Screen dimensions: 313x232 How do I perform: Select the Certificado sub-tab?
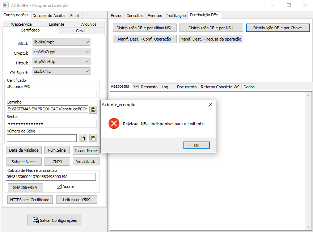pyautogui.click(x=30, y=30)
